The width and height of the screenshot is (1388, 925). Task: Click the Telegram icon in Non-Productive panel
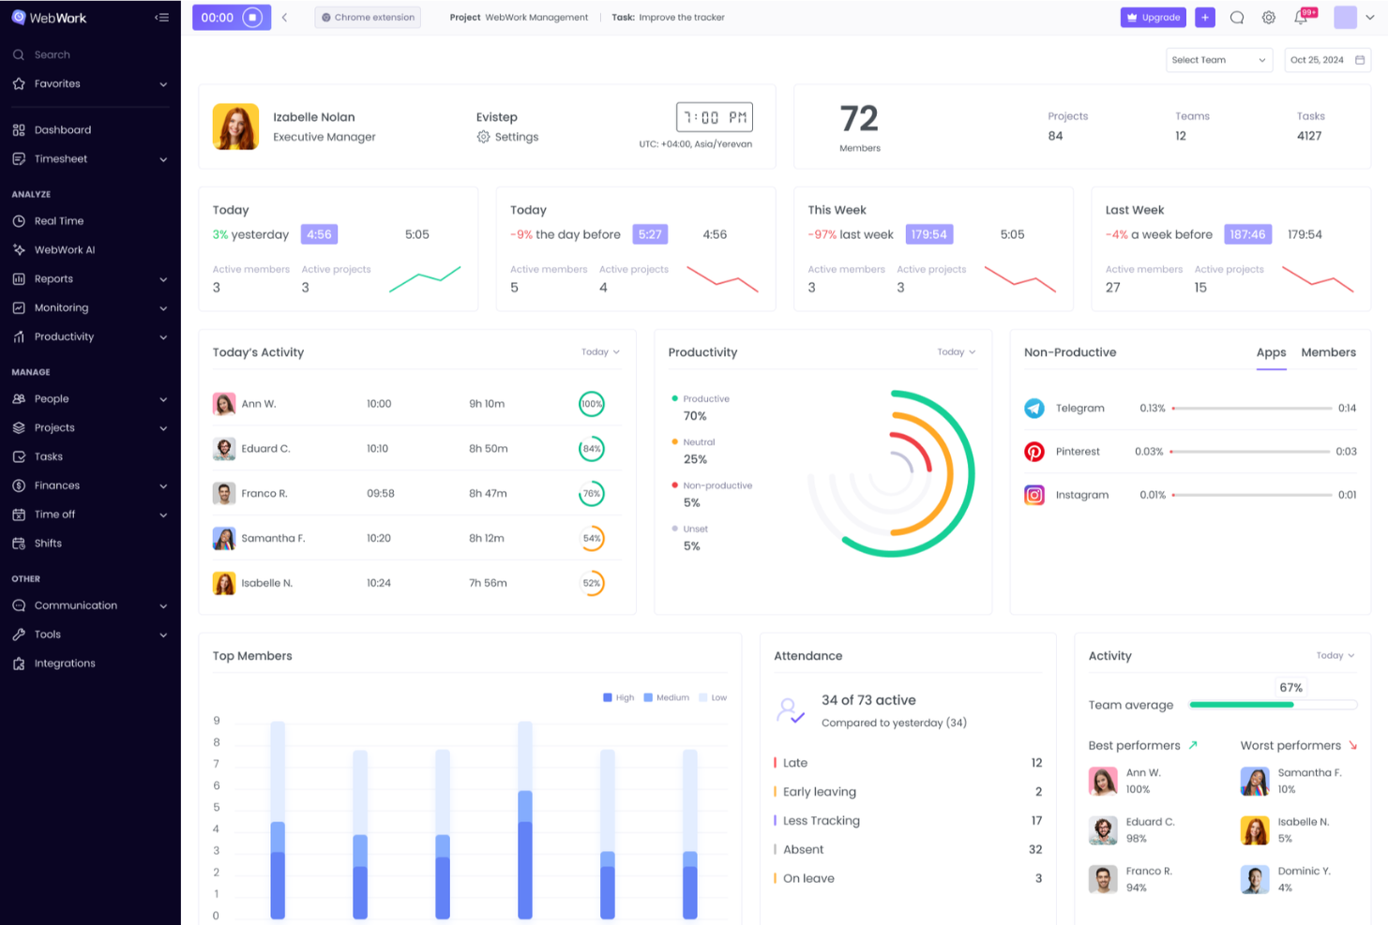(x=1034, y=408)
